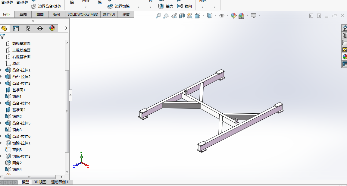347x186 pixels.
Task: Select the 运动算例 1 motion study tab
Action: tap(60, 182)
